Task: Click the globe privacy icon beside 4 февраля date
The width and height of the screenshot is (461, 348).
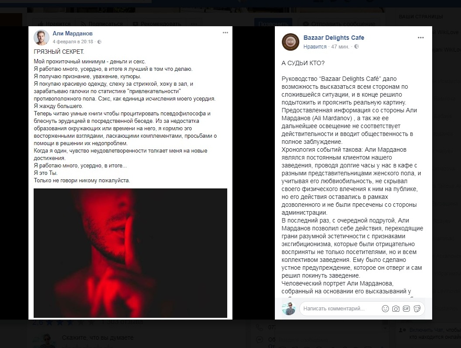Action: pos(99,42)
